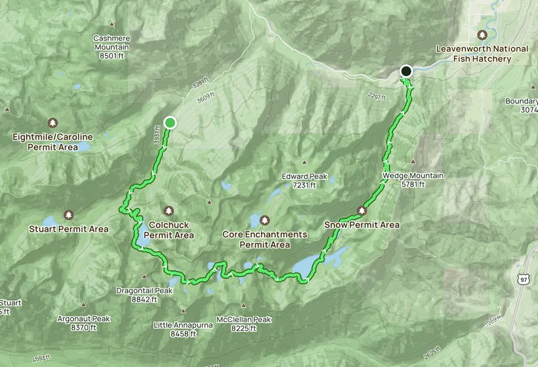Click the Core Enchantments Permit Area label
This screenshot has height=367, width=538.
pyautogui.click(x=264, y=239)
